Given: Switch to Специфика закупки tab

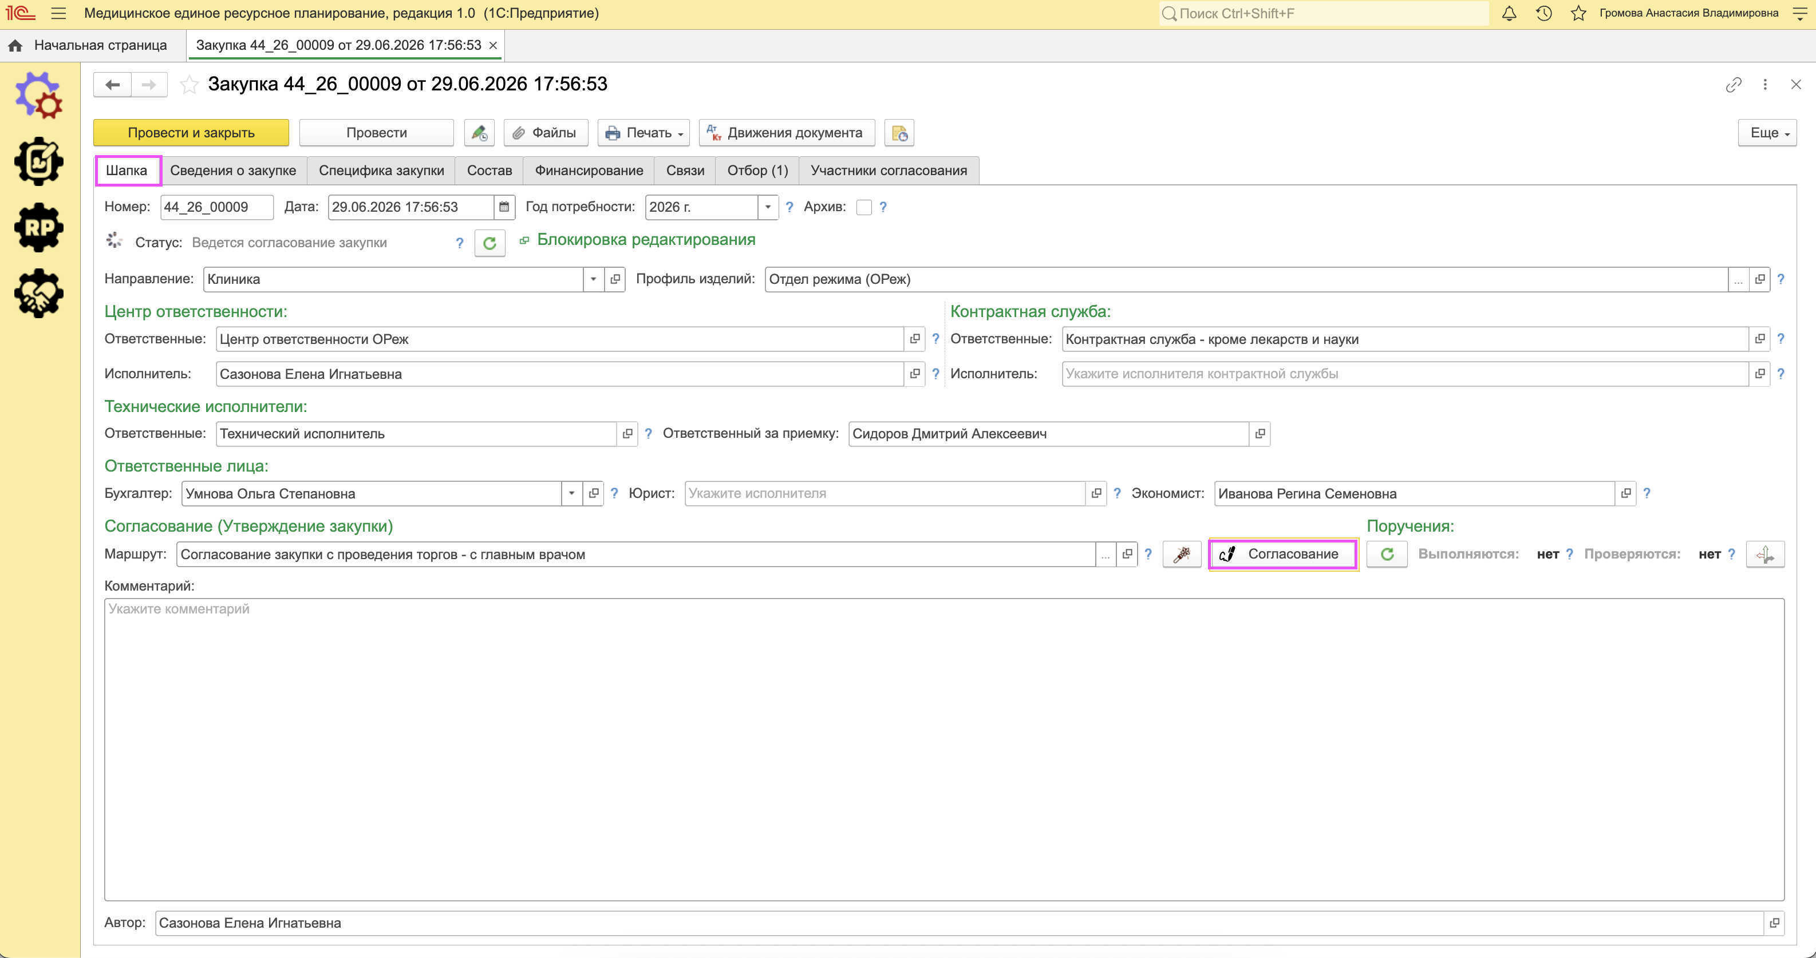Looking at the screenshot, I should pos(381,171).
